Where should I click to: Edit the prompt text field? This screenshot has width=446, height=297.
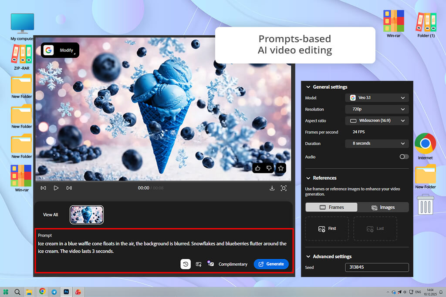tap(162, 247)
